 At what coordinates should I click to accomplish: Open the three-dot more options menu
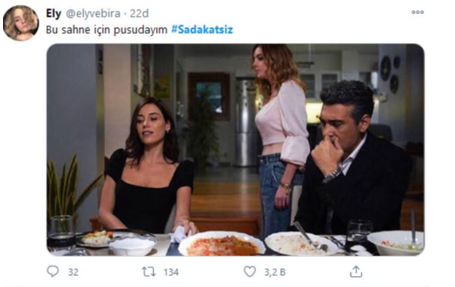417,12
